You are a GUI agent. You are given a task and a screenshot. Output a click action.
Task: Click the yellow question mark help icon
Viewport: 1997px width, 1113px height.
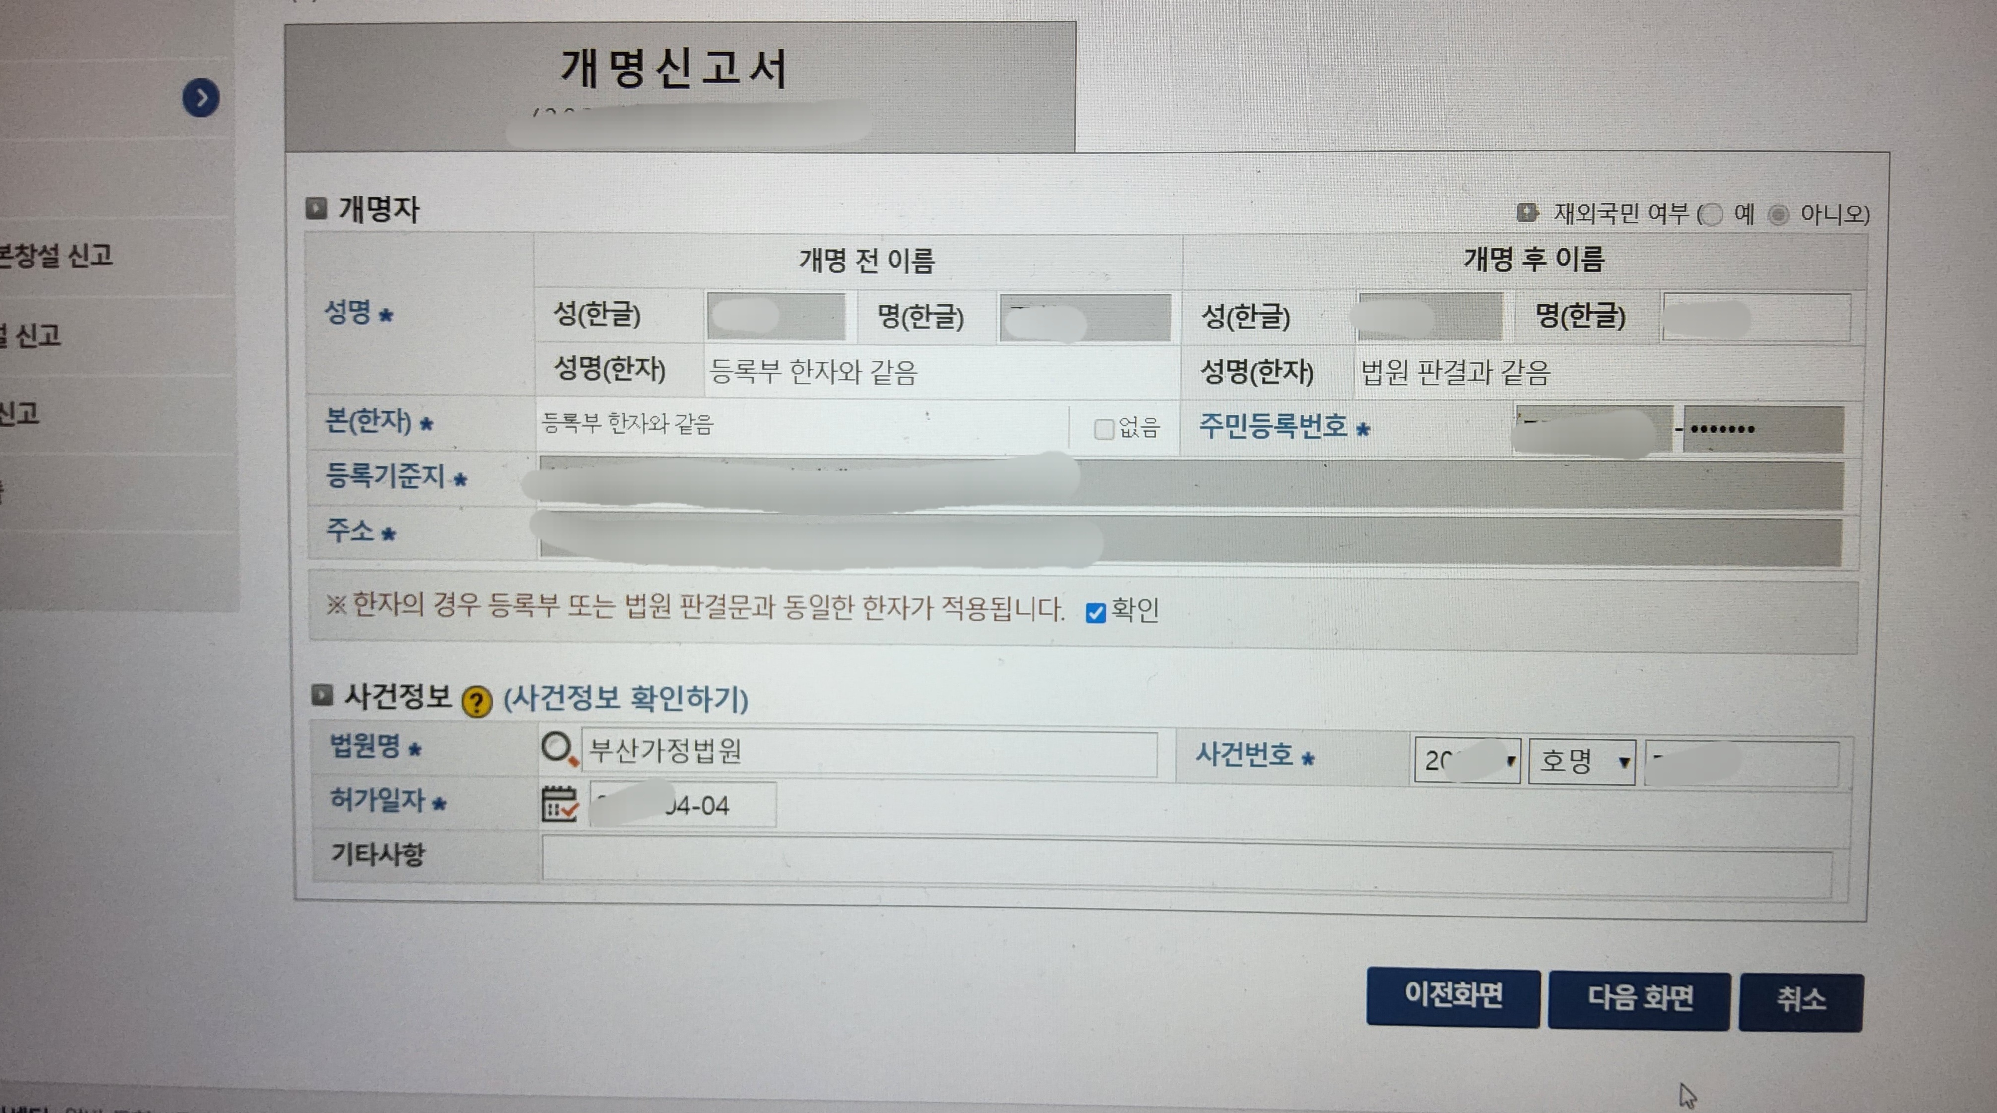click(477, 702)
